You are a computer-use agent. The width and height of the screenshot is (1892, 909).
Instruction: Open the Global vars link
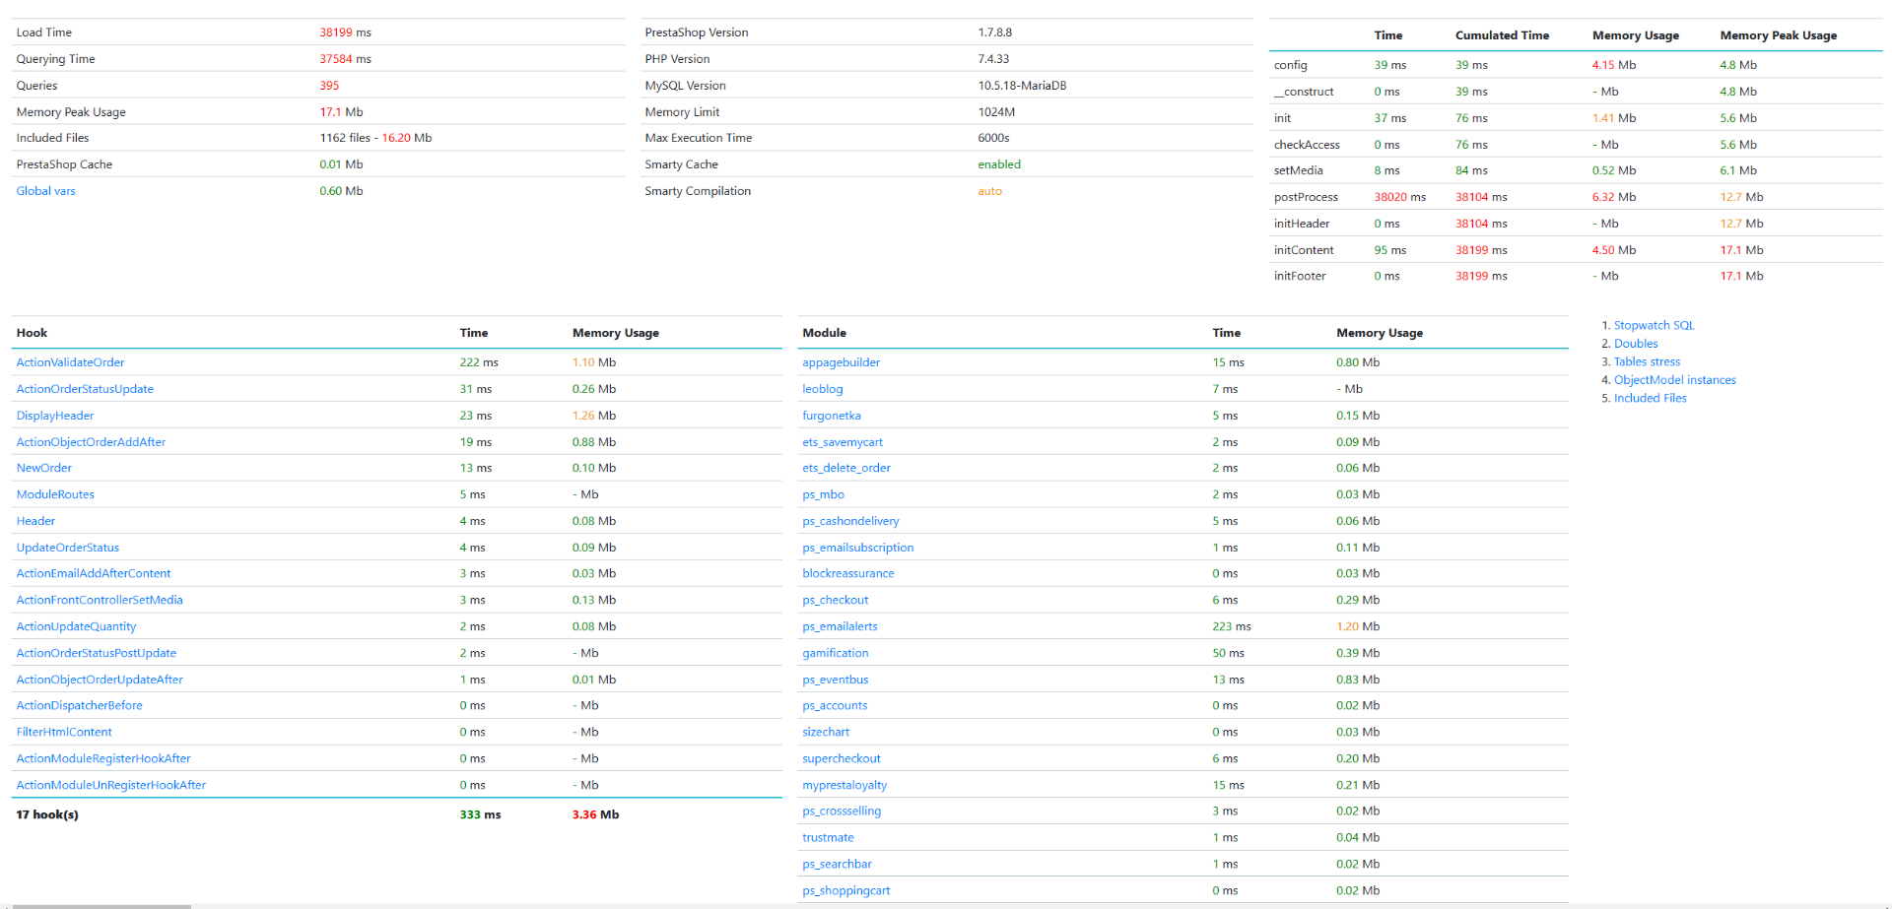tap(45, 191)
